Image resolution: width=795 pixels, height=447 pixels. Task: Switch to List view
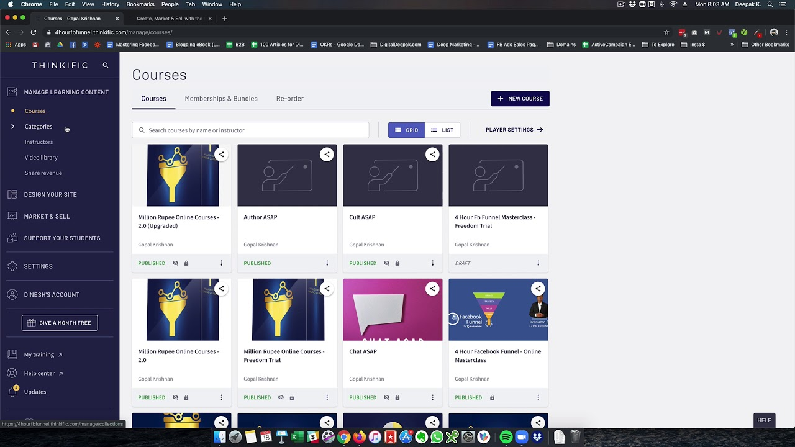(x=442, y=130)
